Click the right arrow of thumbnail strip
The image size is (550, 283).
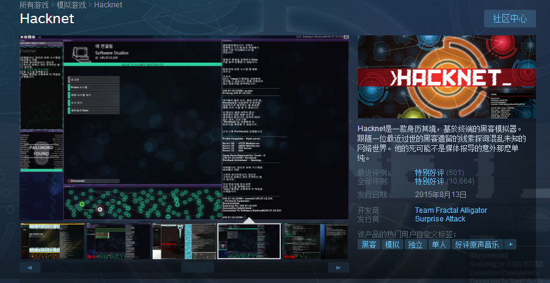(x=339, y=268)
